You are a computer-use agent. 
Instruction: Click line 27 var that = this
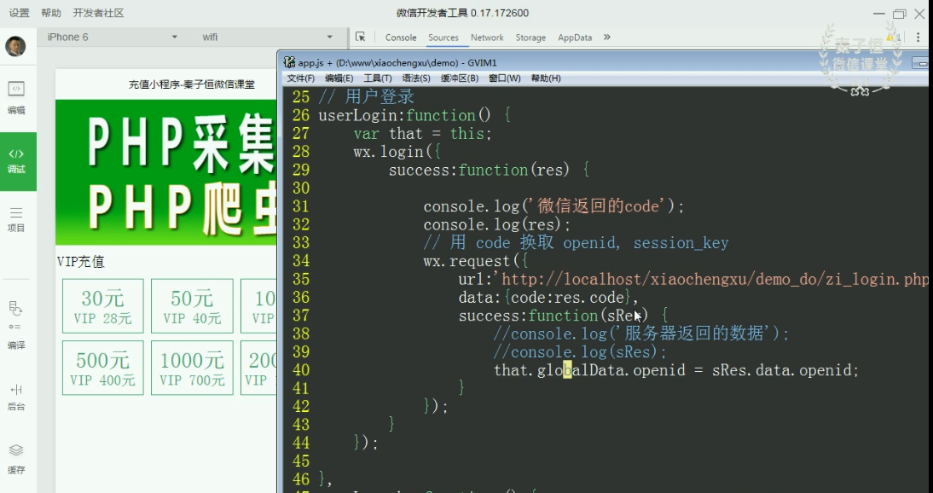422,133
